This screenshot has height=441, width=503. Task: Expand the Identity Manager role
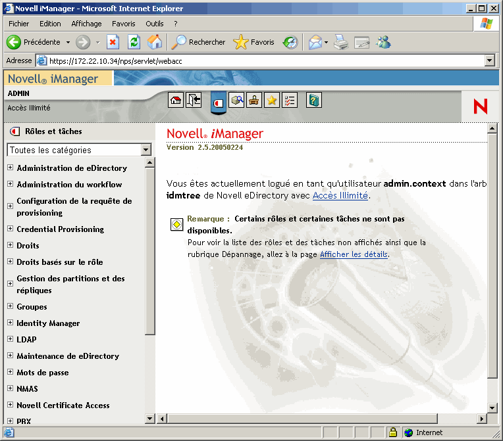coord(11,323)
